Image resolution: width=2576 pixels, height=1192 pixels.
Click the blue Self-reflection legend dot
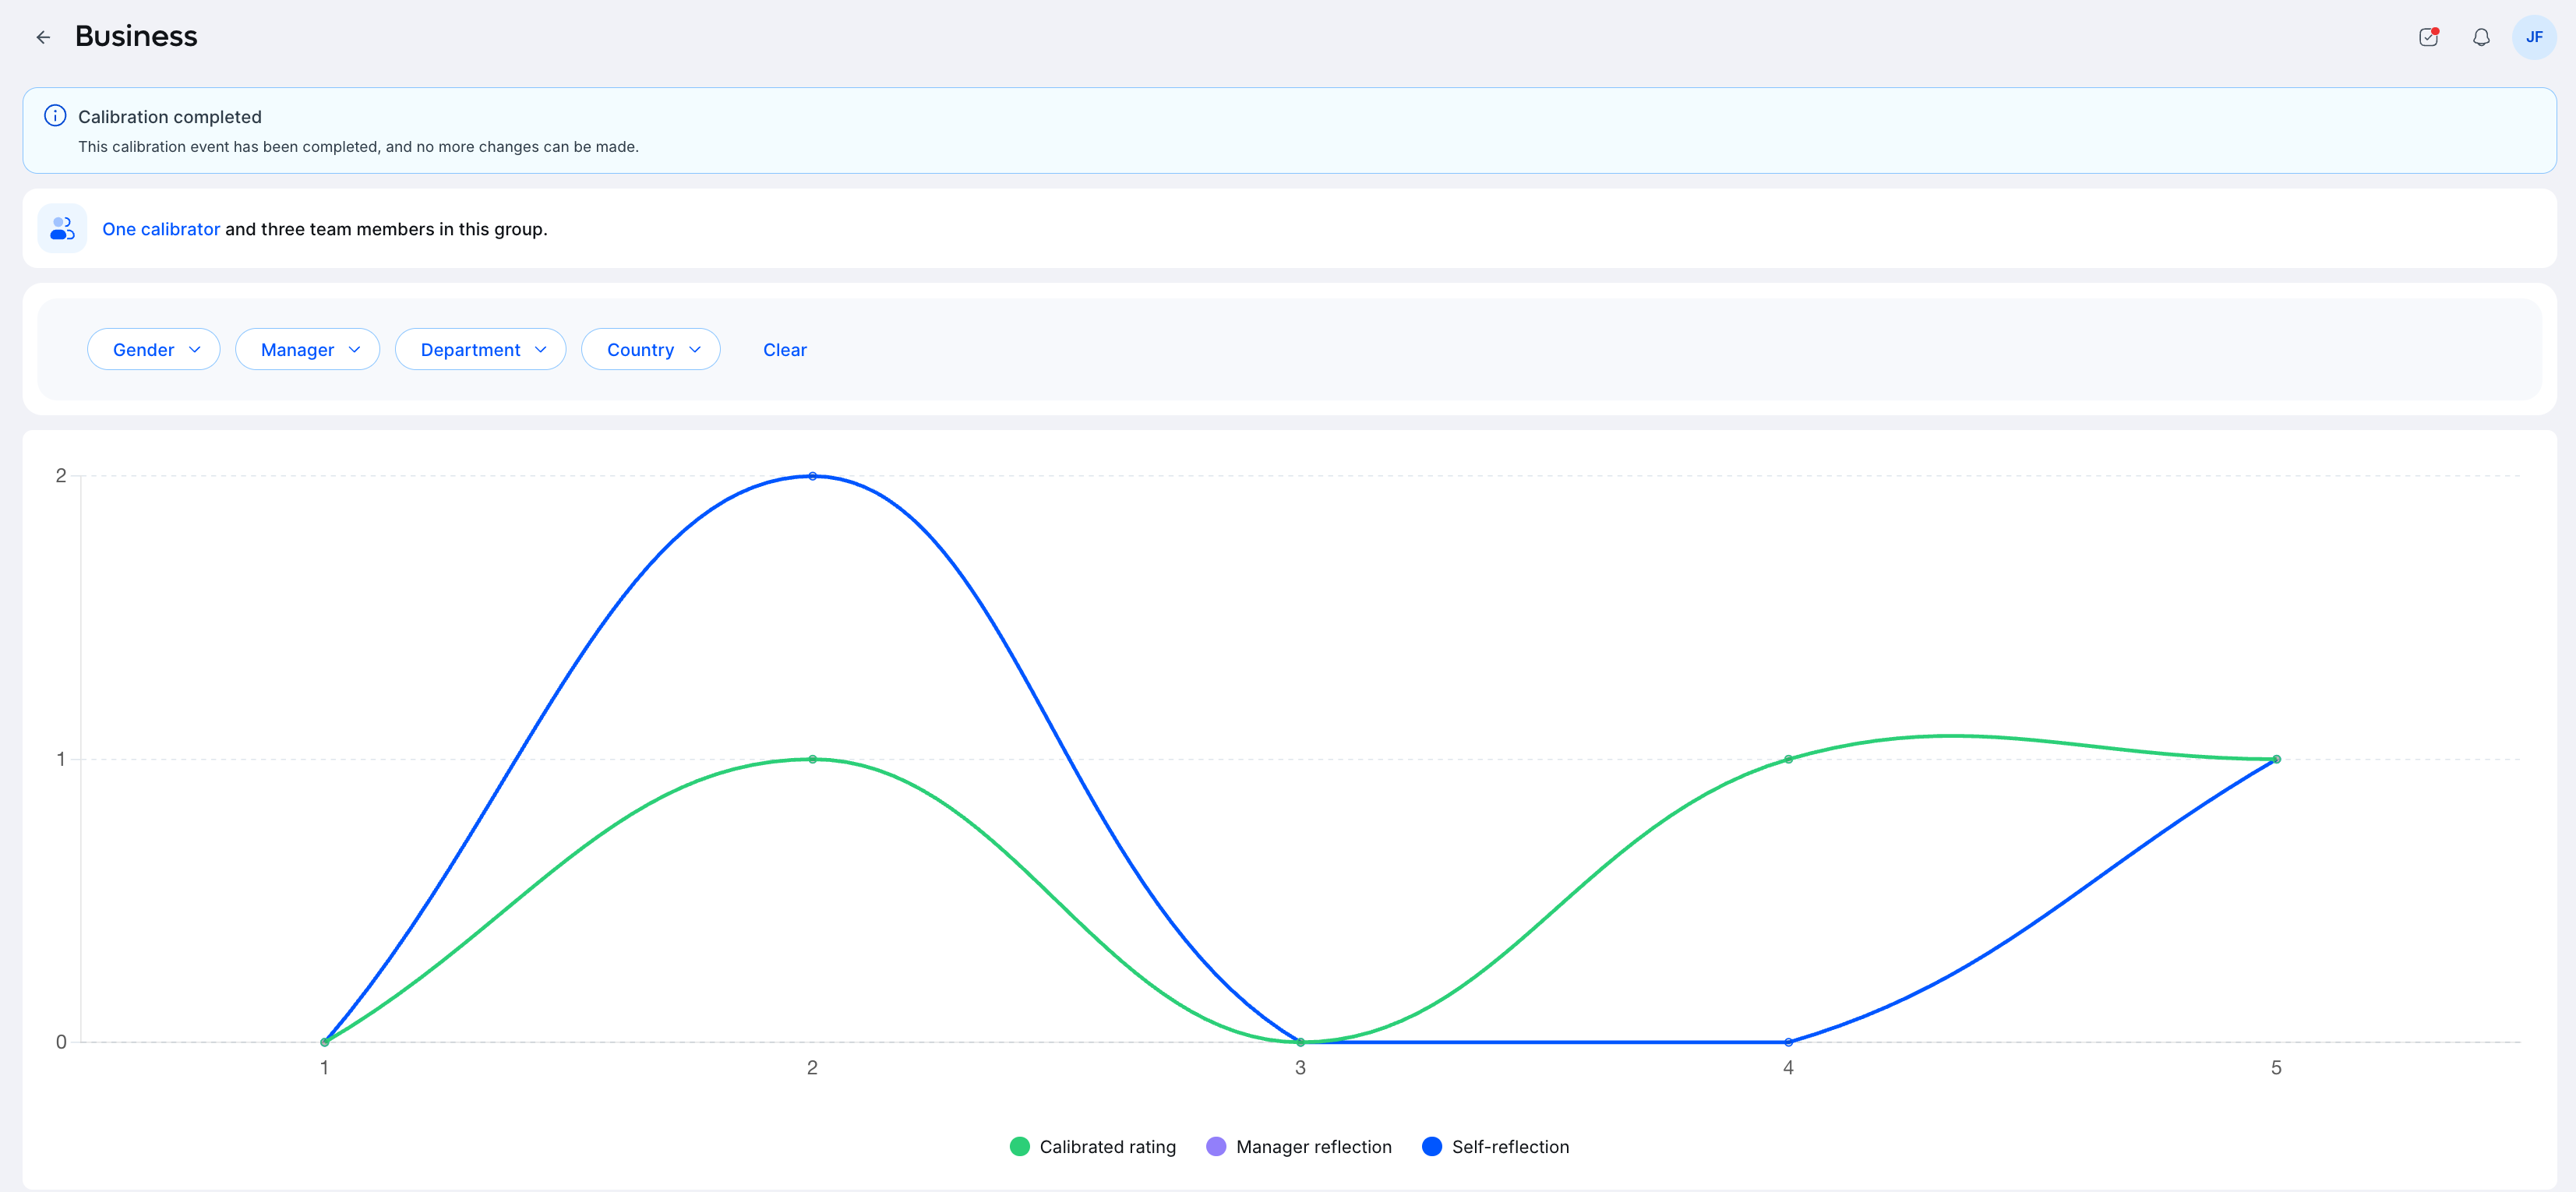coord(1432,1146)
